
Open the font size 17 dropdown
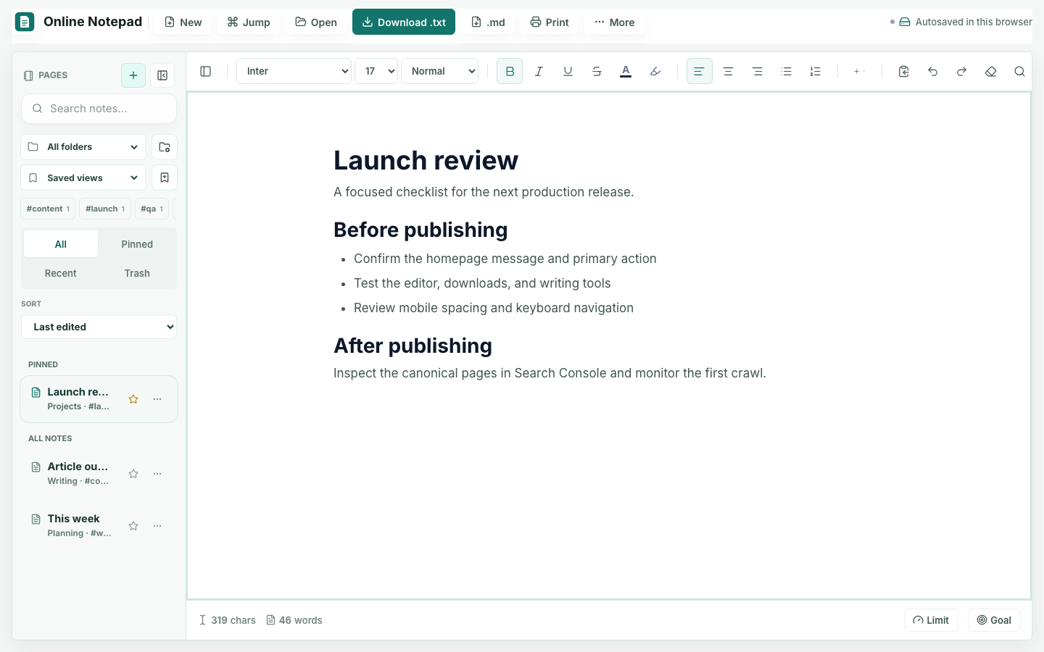click(x=376, y=71)
